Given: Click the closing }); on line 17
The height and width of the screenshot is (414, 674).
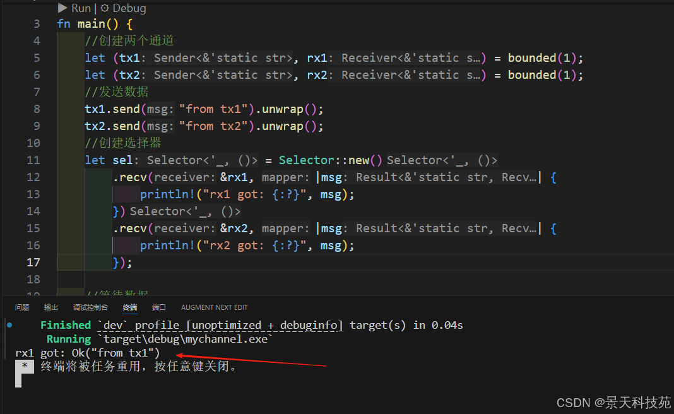Looking at the screenshot, I should [x=122, y=263].
